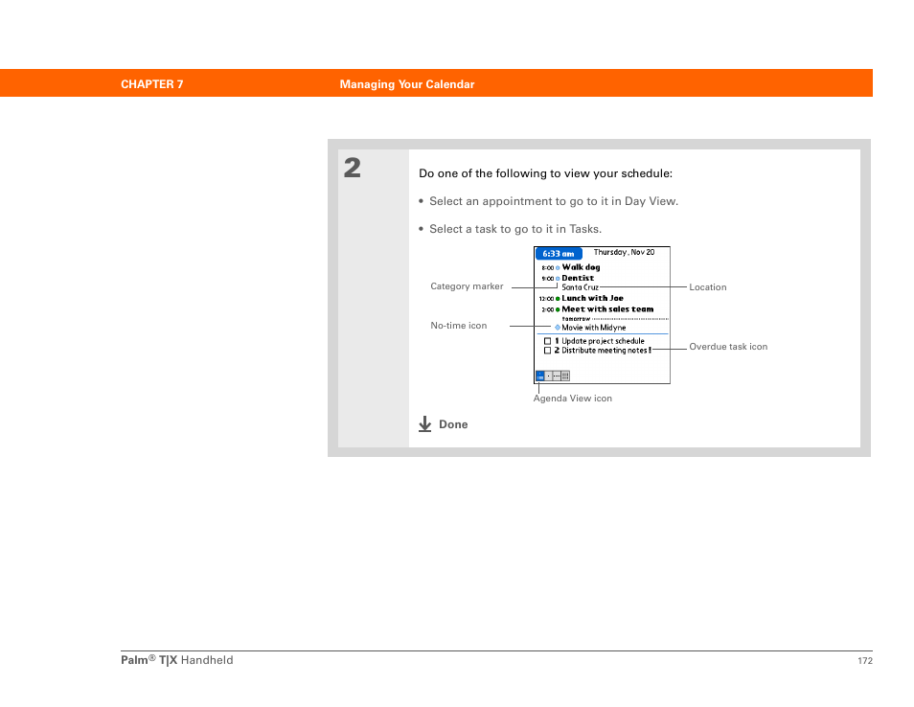Click the step number 2
This screenshot has height=707, width=914.
tap(352, 168)
